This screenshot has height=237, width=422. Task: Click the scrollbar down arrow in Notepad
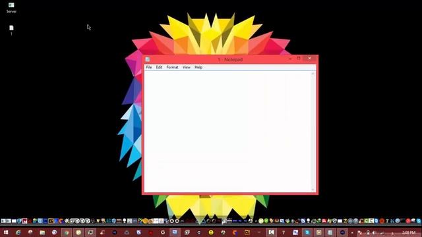313,190
